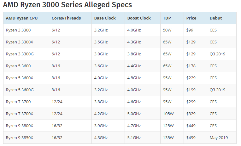
Task: Click the Ryzen 5 3600G name cell
Action: [x=26, y=90]
